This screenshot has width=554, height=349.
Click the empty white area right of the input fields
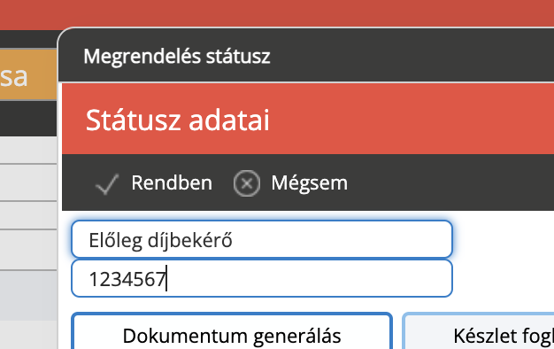click(504, 260)
